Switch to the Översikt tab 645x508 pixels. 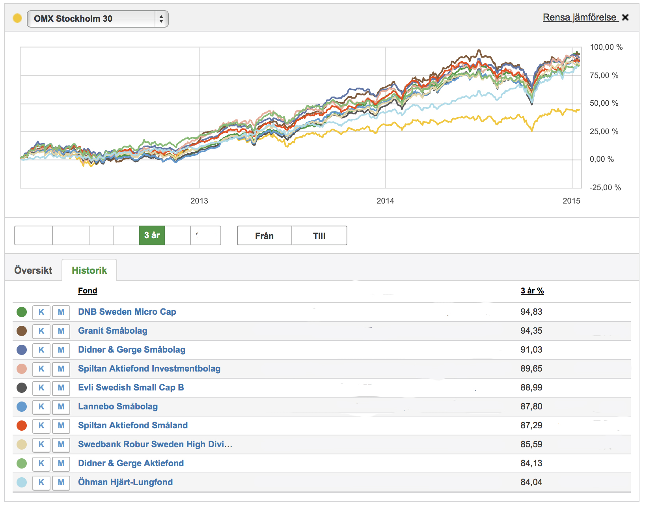coord(33,271)
